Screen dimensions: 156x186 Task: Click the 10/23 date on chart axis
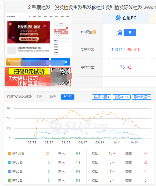(x=133, y=142)
